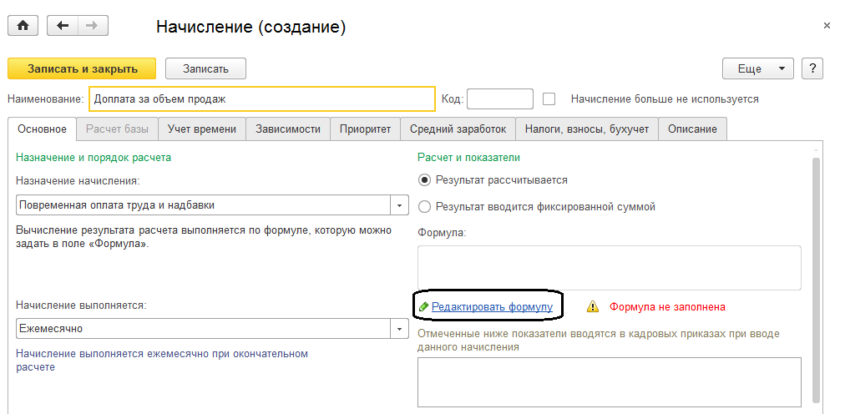Click the yellow warning triangle icon
This screenshot has height=414, width=845.
pyautogui.click(x=593, y=307)
